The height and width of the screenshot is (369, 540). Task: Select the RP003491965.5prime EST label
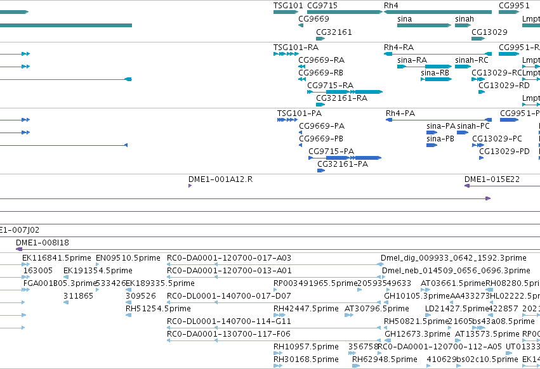(x=315, y=283)
